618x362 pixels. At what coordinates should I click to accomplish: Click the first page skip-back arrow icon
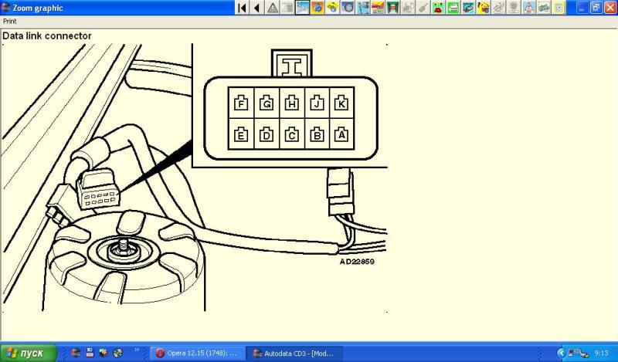click(x=242, y=8)
